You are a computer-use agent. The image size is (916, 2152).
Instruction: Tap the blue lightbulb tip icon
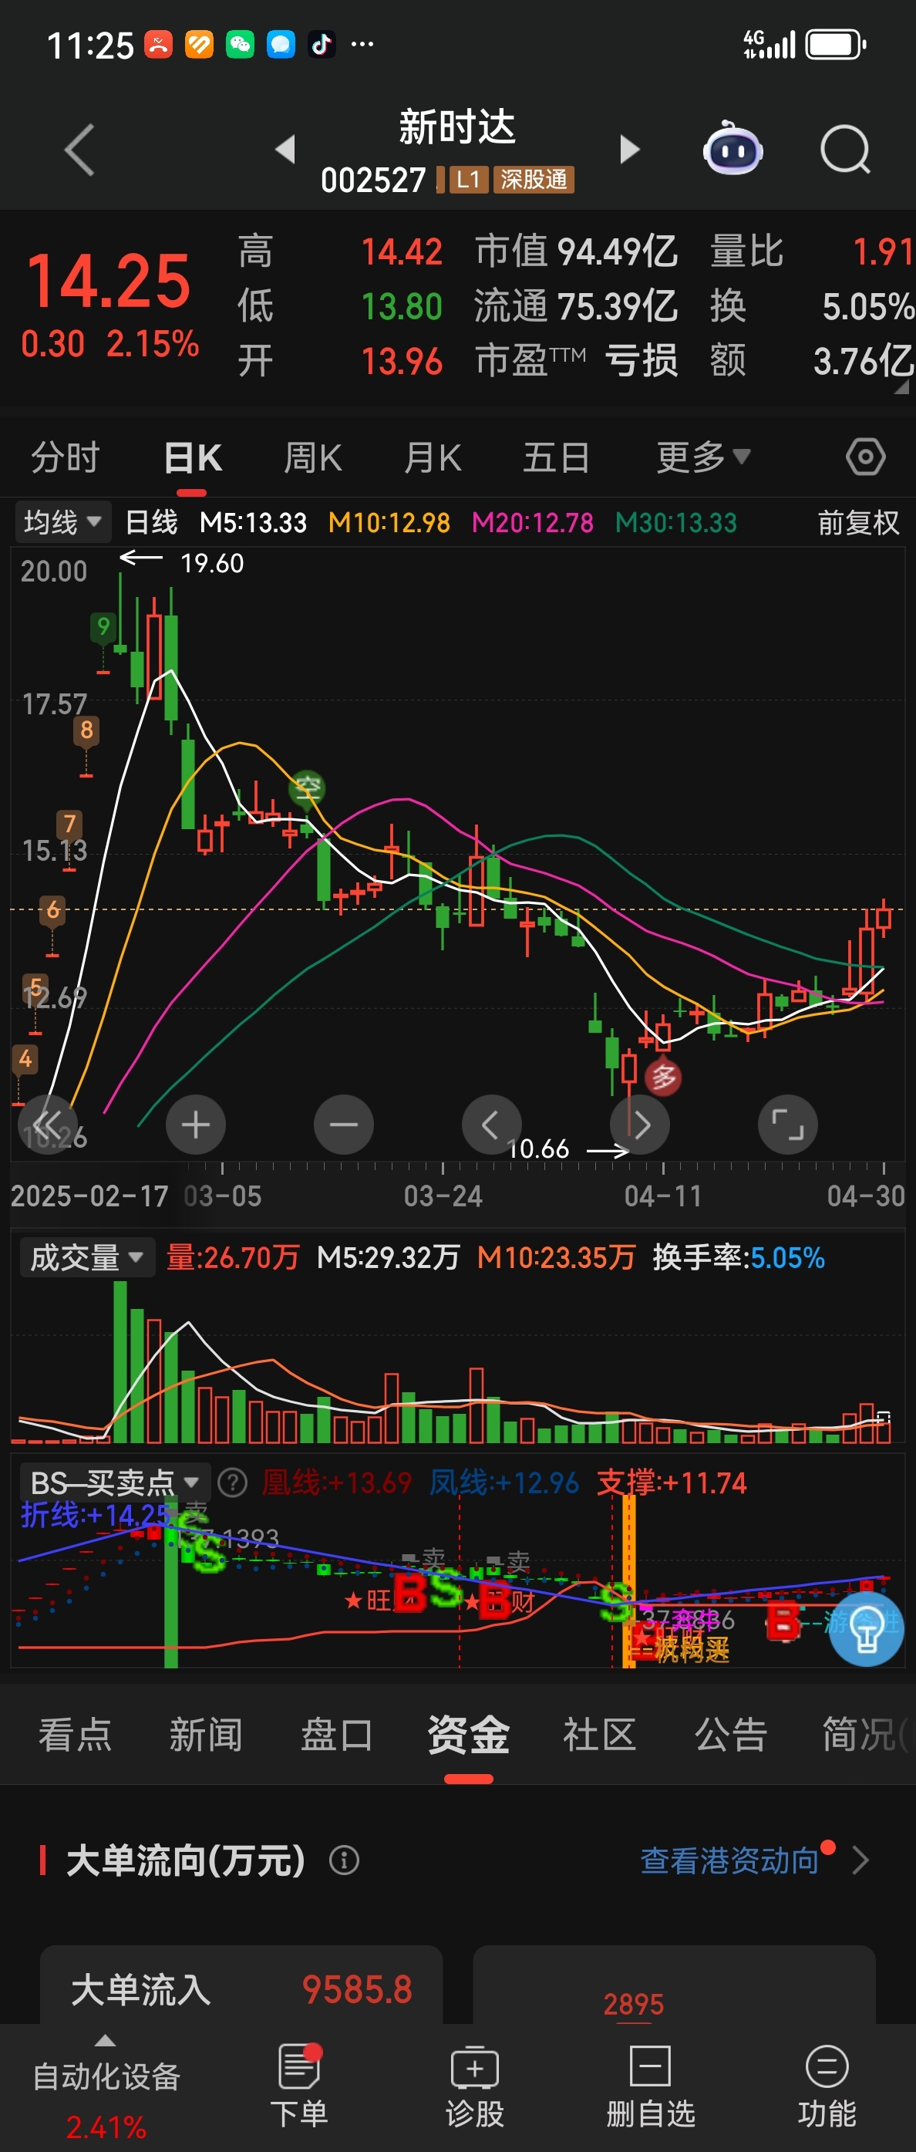(x=866, y=1629)
